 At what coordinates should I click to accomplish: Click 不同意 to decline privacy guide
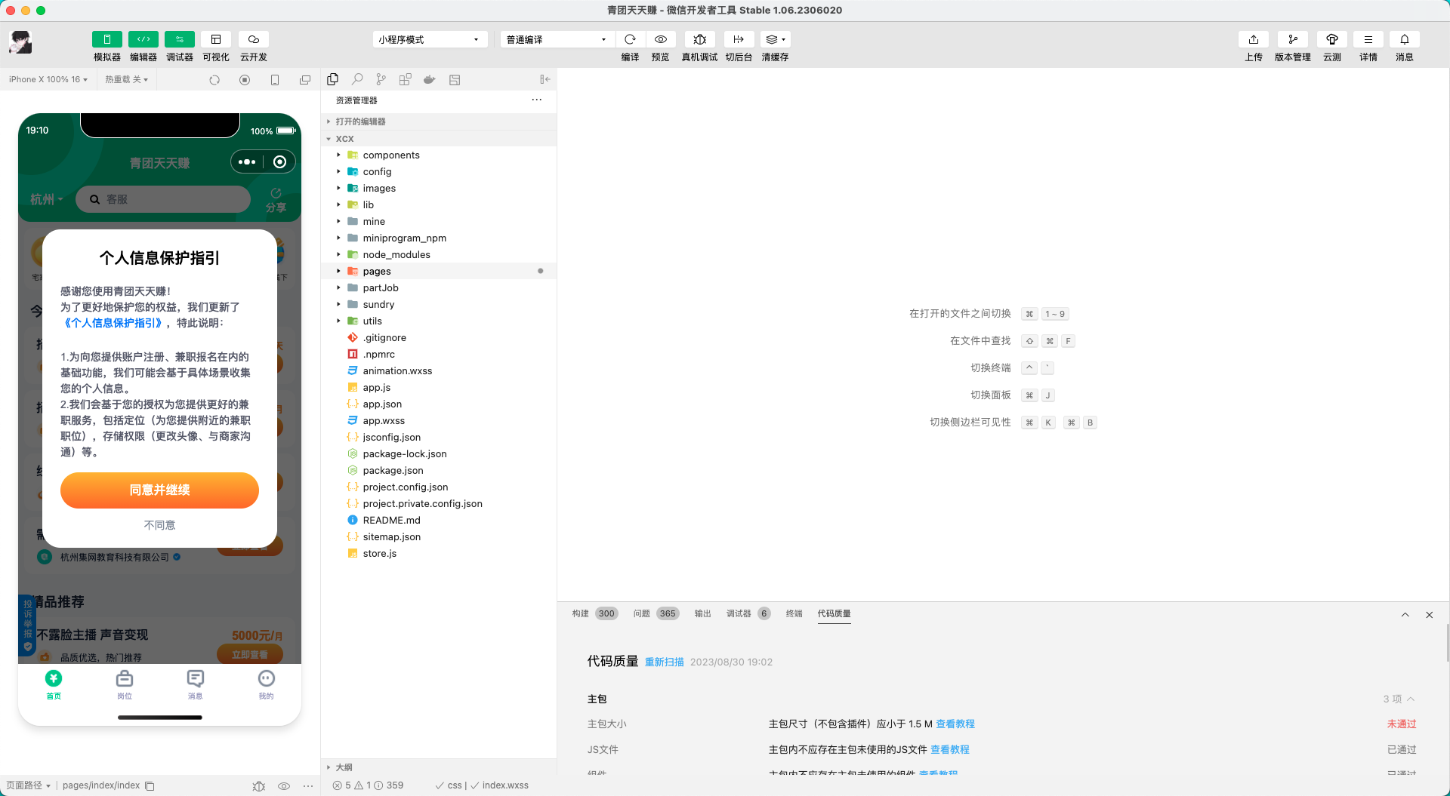159,525
